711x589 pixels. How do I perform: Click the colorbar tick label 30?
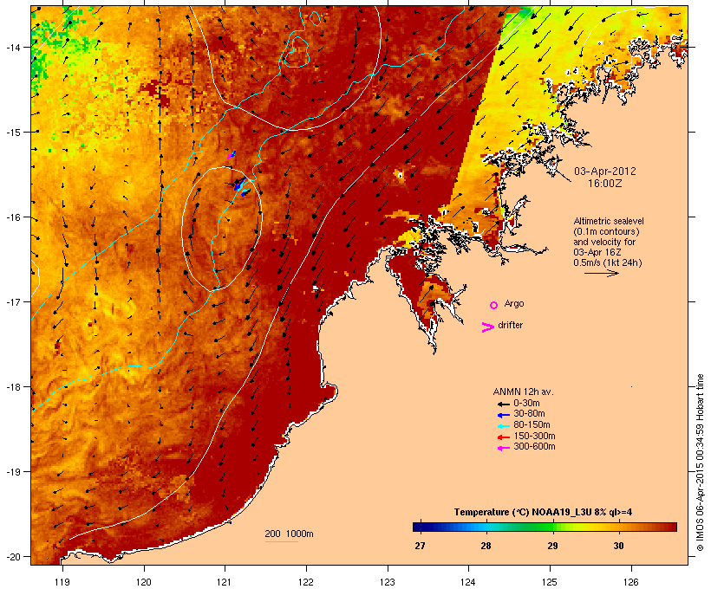pyautogui.click(x=618, y=546)
